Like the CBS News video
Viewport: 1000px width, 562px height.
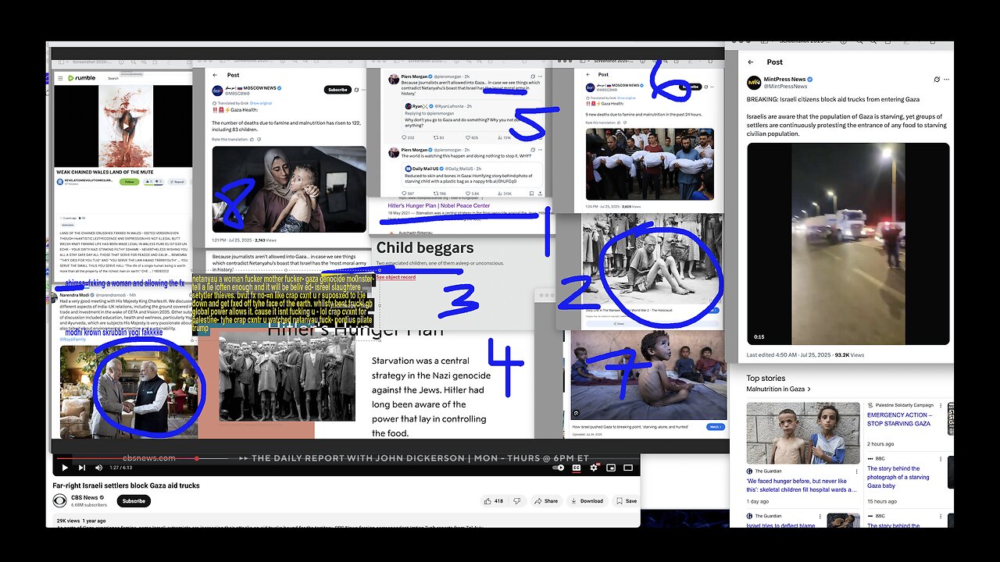point(494,501)
